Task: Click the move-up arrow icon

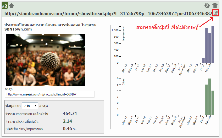Action: (x=12, y=6)
